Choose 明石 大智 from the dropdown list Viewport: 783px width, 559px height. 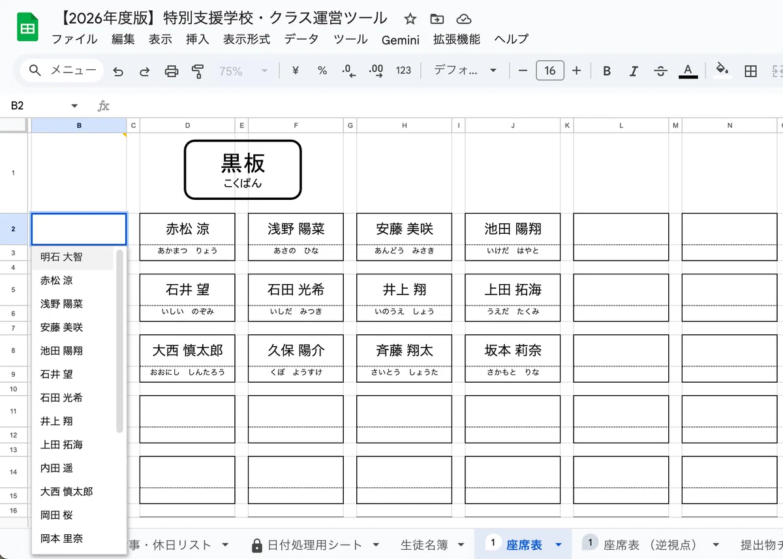(x=72, y=257)
